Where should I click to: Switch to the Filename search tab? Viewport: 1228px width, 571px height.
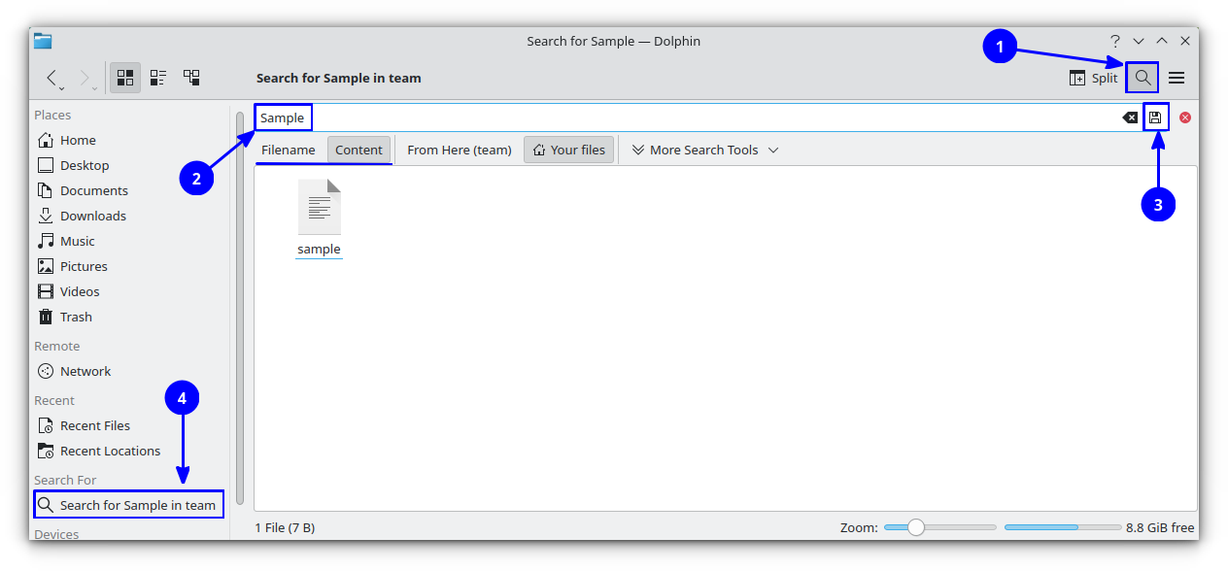click(288, 150)
